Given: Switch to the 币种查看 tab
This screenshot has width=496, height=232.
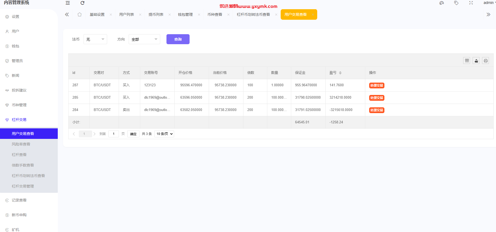Looking at the screenshot, I should pos(215,14).
